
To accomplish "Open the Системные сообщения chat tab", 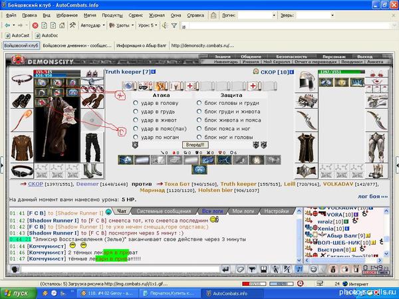I will pos(164,211).
